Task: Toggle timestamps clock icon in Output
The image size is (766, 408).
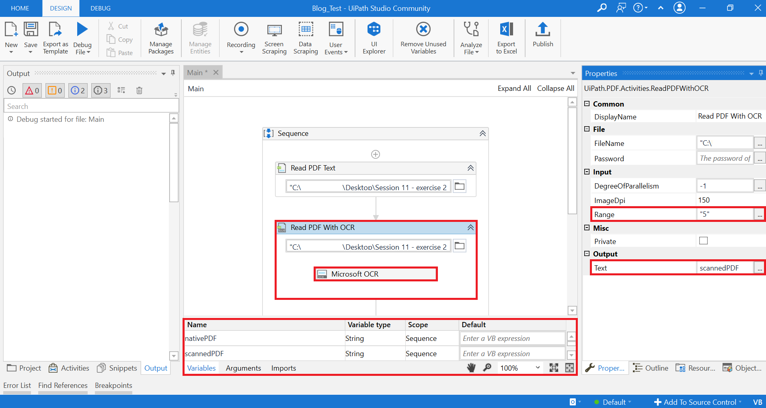Action: tap(12, 90)
